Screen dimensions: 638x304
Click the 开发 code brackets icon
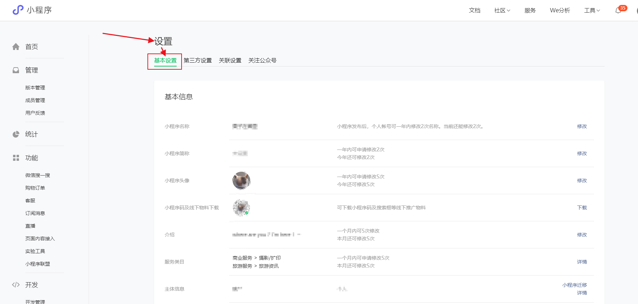tap(16, 285)
